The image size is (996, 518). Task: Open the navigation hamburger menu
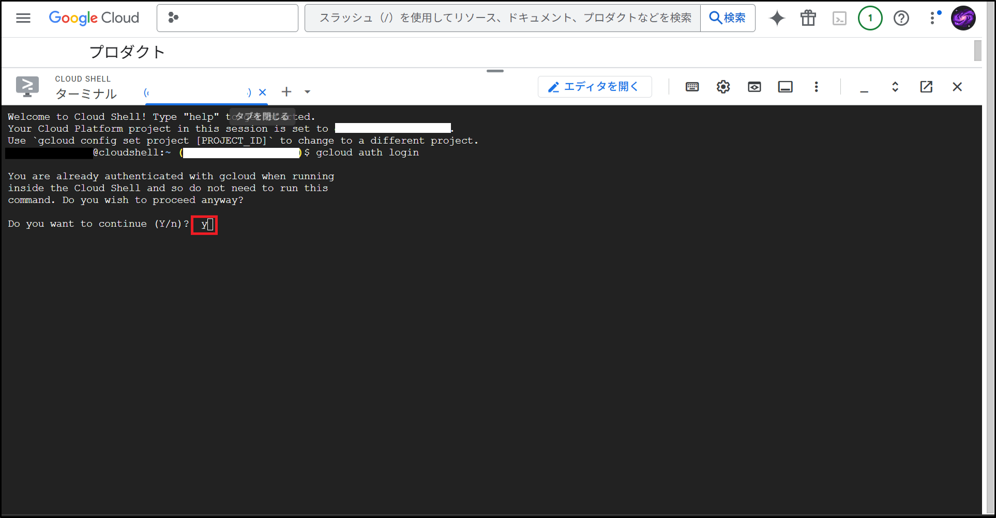(23, 18)
